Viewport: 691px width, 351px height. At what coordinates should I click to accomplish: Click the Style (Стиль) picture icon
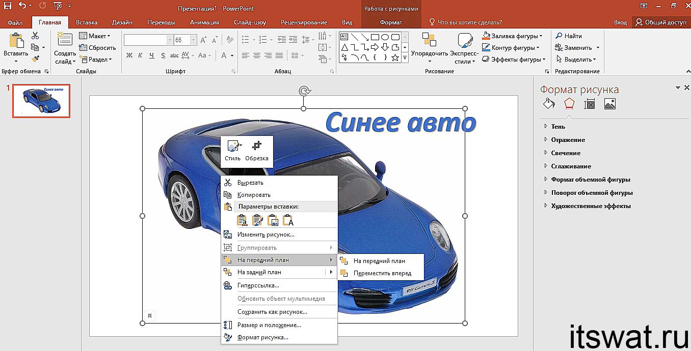coord(233,147)
